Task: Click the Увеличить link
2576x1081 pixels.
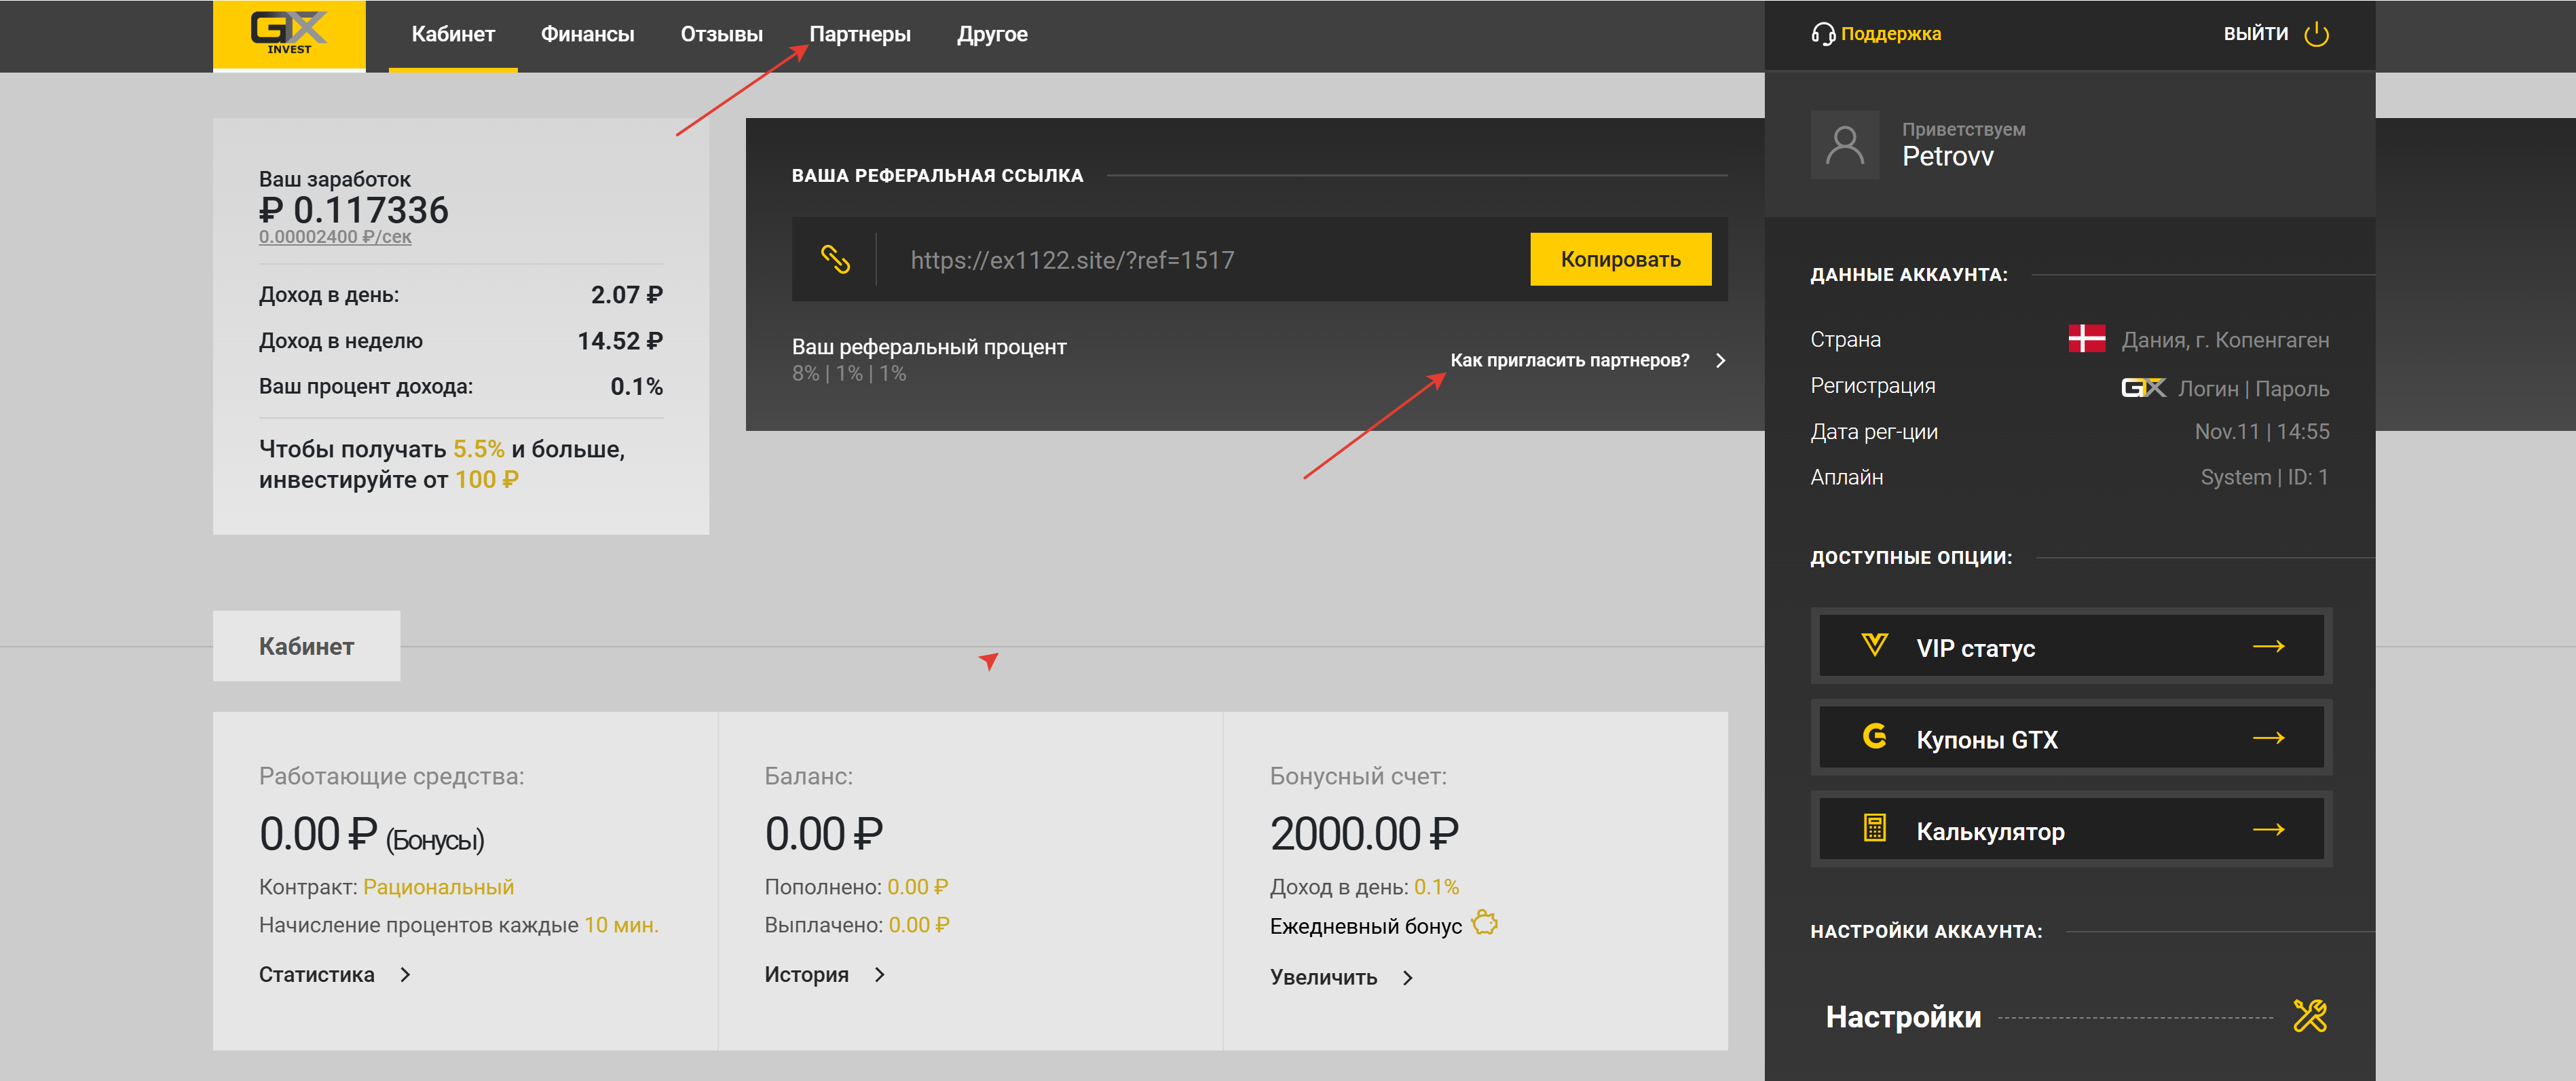Action: click(1323, 978)
